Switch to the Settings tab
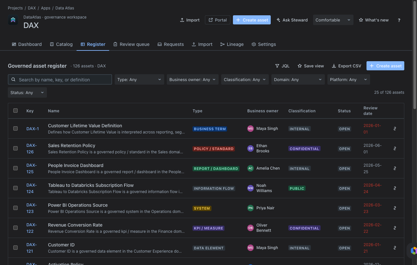The height and width of the screenshot is (265, 417). [264, 44]
